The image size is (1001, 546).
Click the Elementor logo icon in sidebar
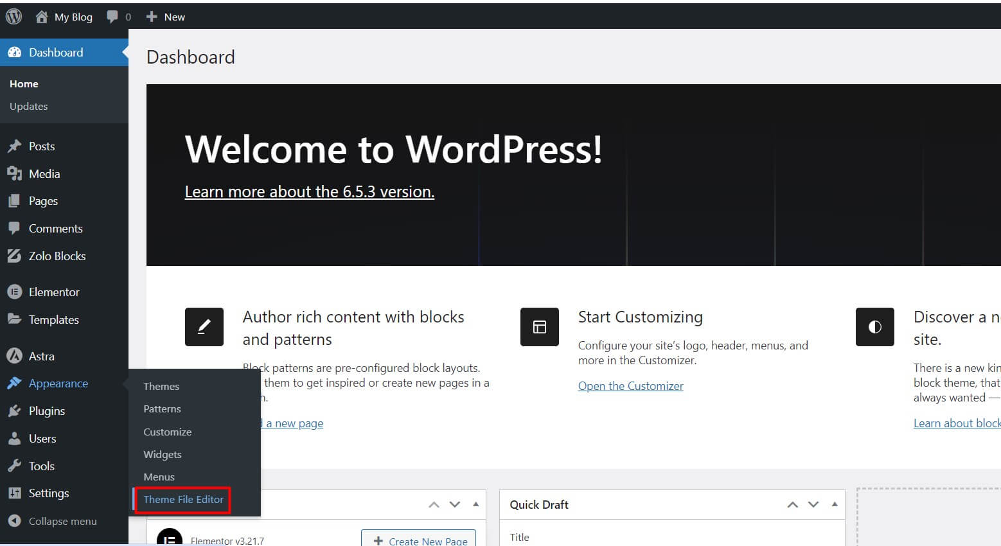[14, 292]
